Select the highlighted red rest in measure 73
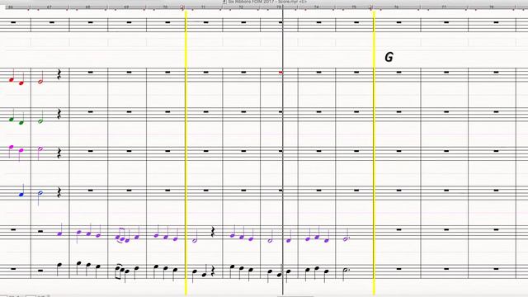Screen dimensions: 528x297 click(x=280, y=73)
